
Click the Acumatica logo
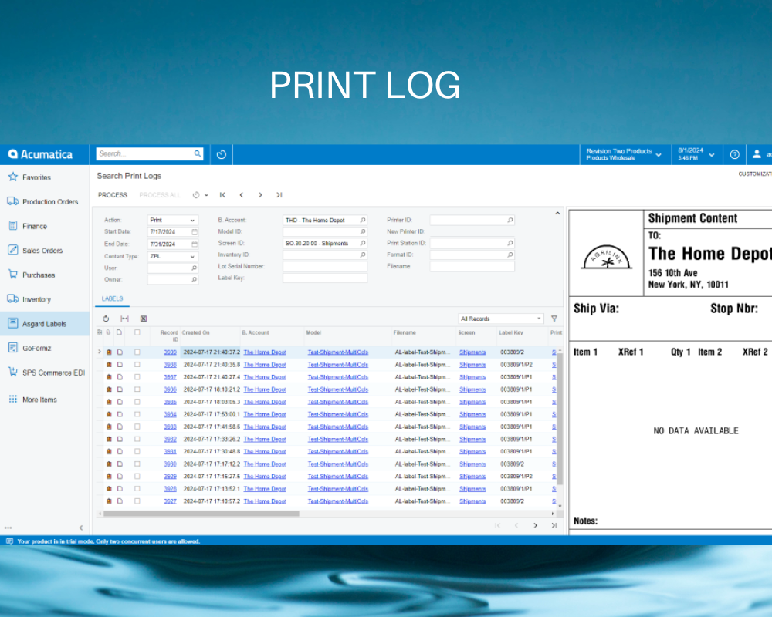[x=40, y=154]
